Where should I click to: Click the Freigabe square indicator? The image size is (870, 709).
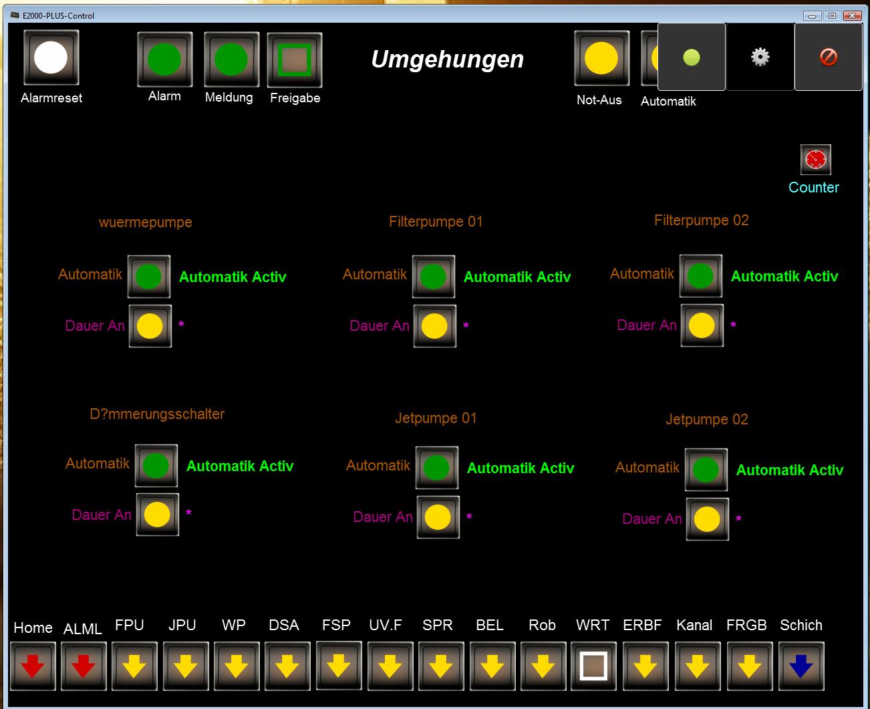click(x=295, y=60)
